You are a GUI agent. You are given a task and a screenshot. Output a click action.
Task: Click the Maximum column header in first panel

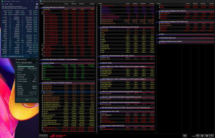click(82, 4)
